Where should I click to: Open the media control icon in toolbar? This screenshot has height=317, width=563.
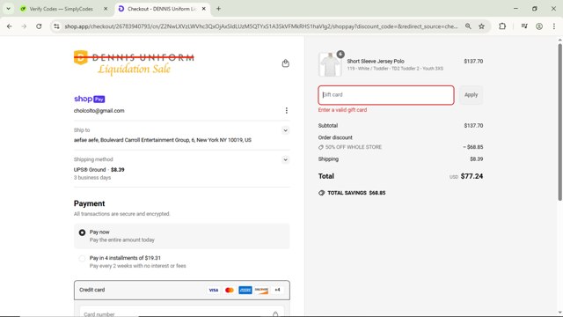click(524, 26)
